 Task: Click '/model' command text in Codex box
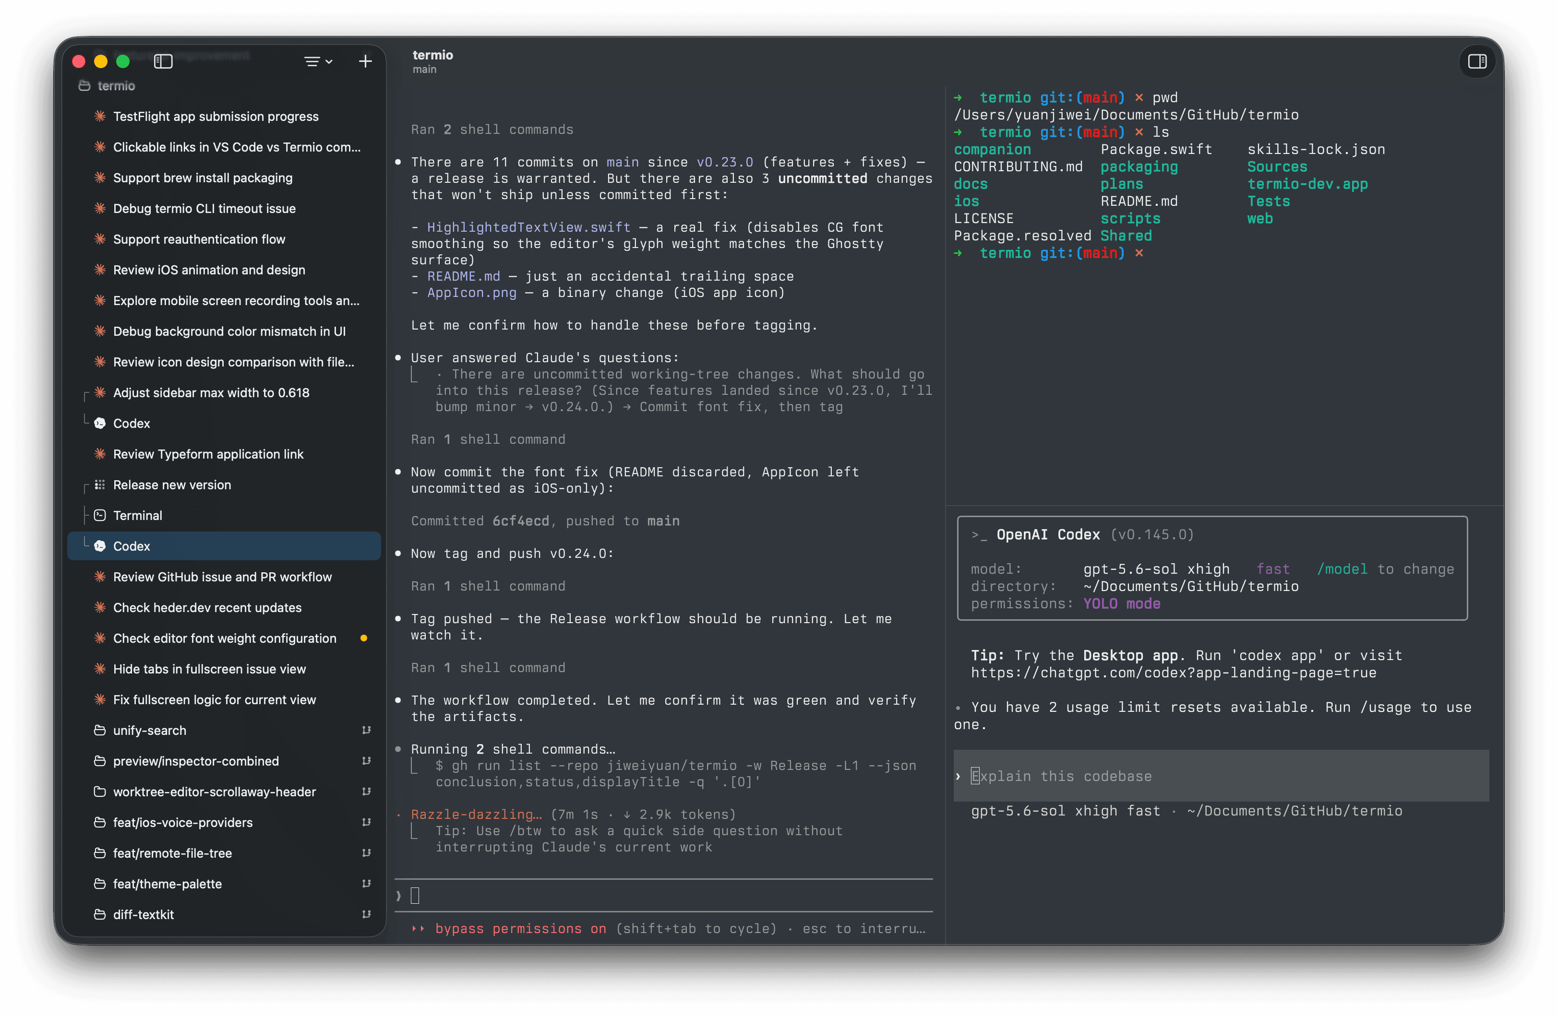tap(1342, 569)
